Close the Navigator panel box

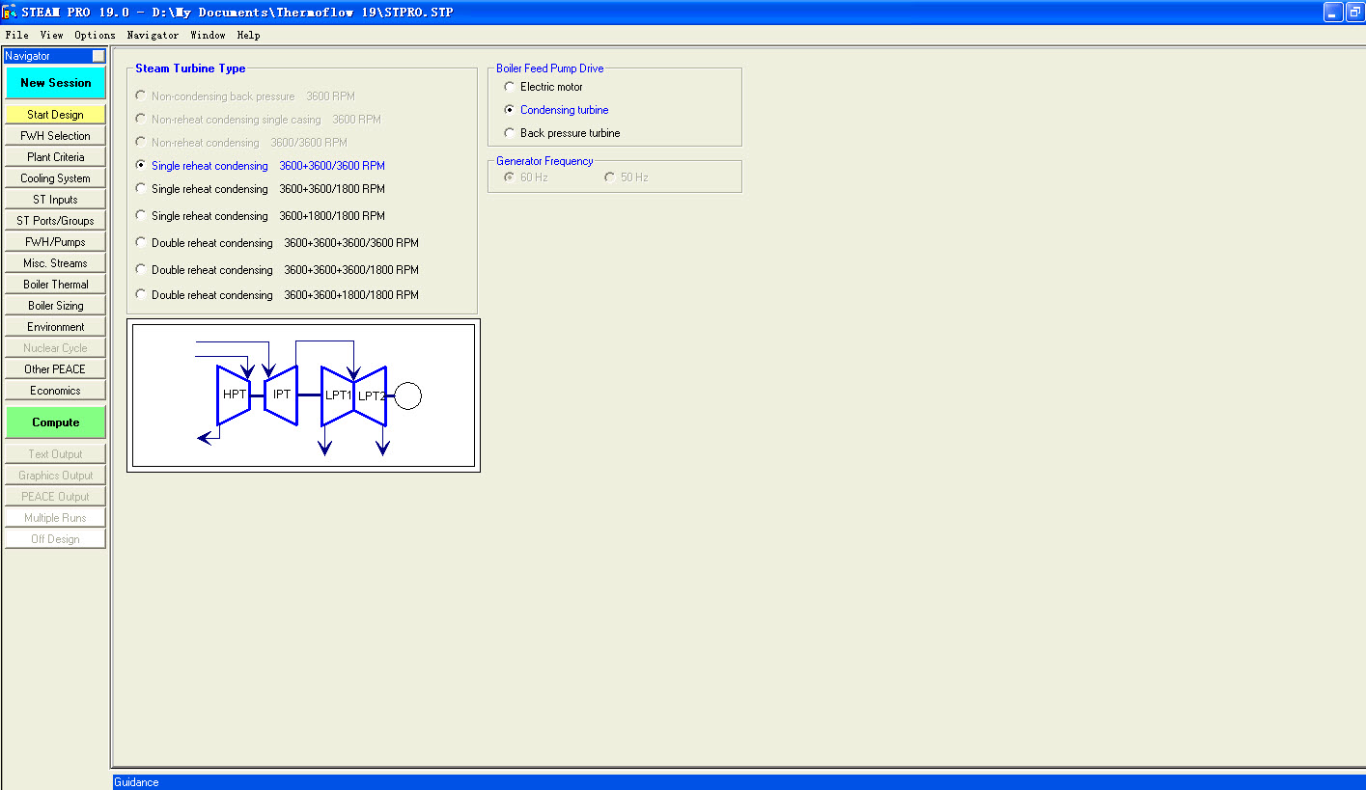point(98,56)
